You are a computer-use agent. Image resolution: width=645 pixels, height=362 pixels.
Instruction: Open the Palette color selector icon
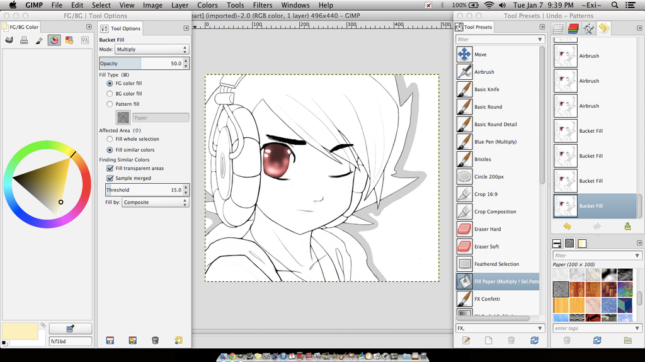point(69,40)
